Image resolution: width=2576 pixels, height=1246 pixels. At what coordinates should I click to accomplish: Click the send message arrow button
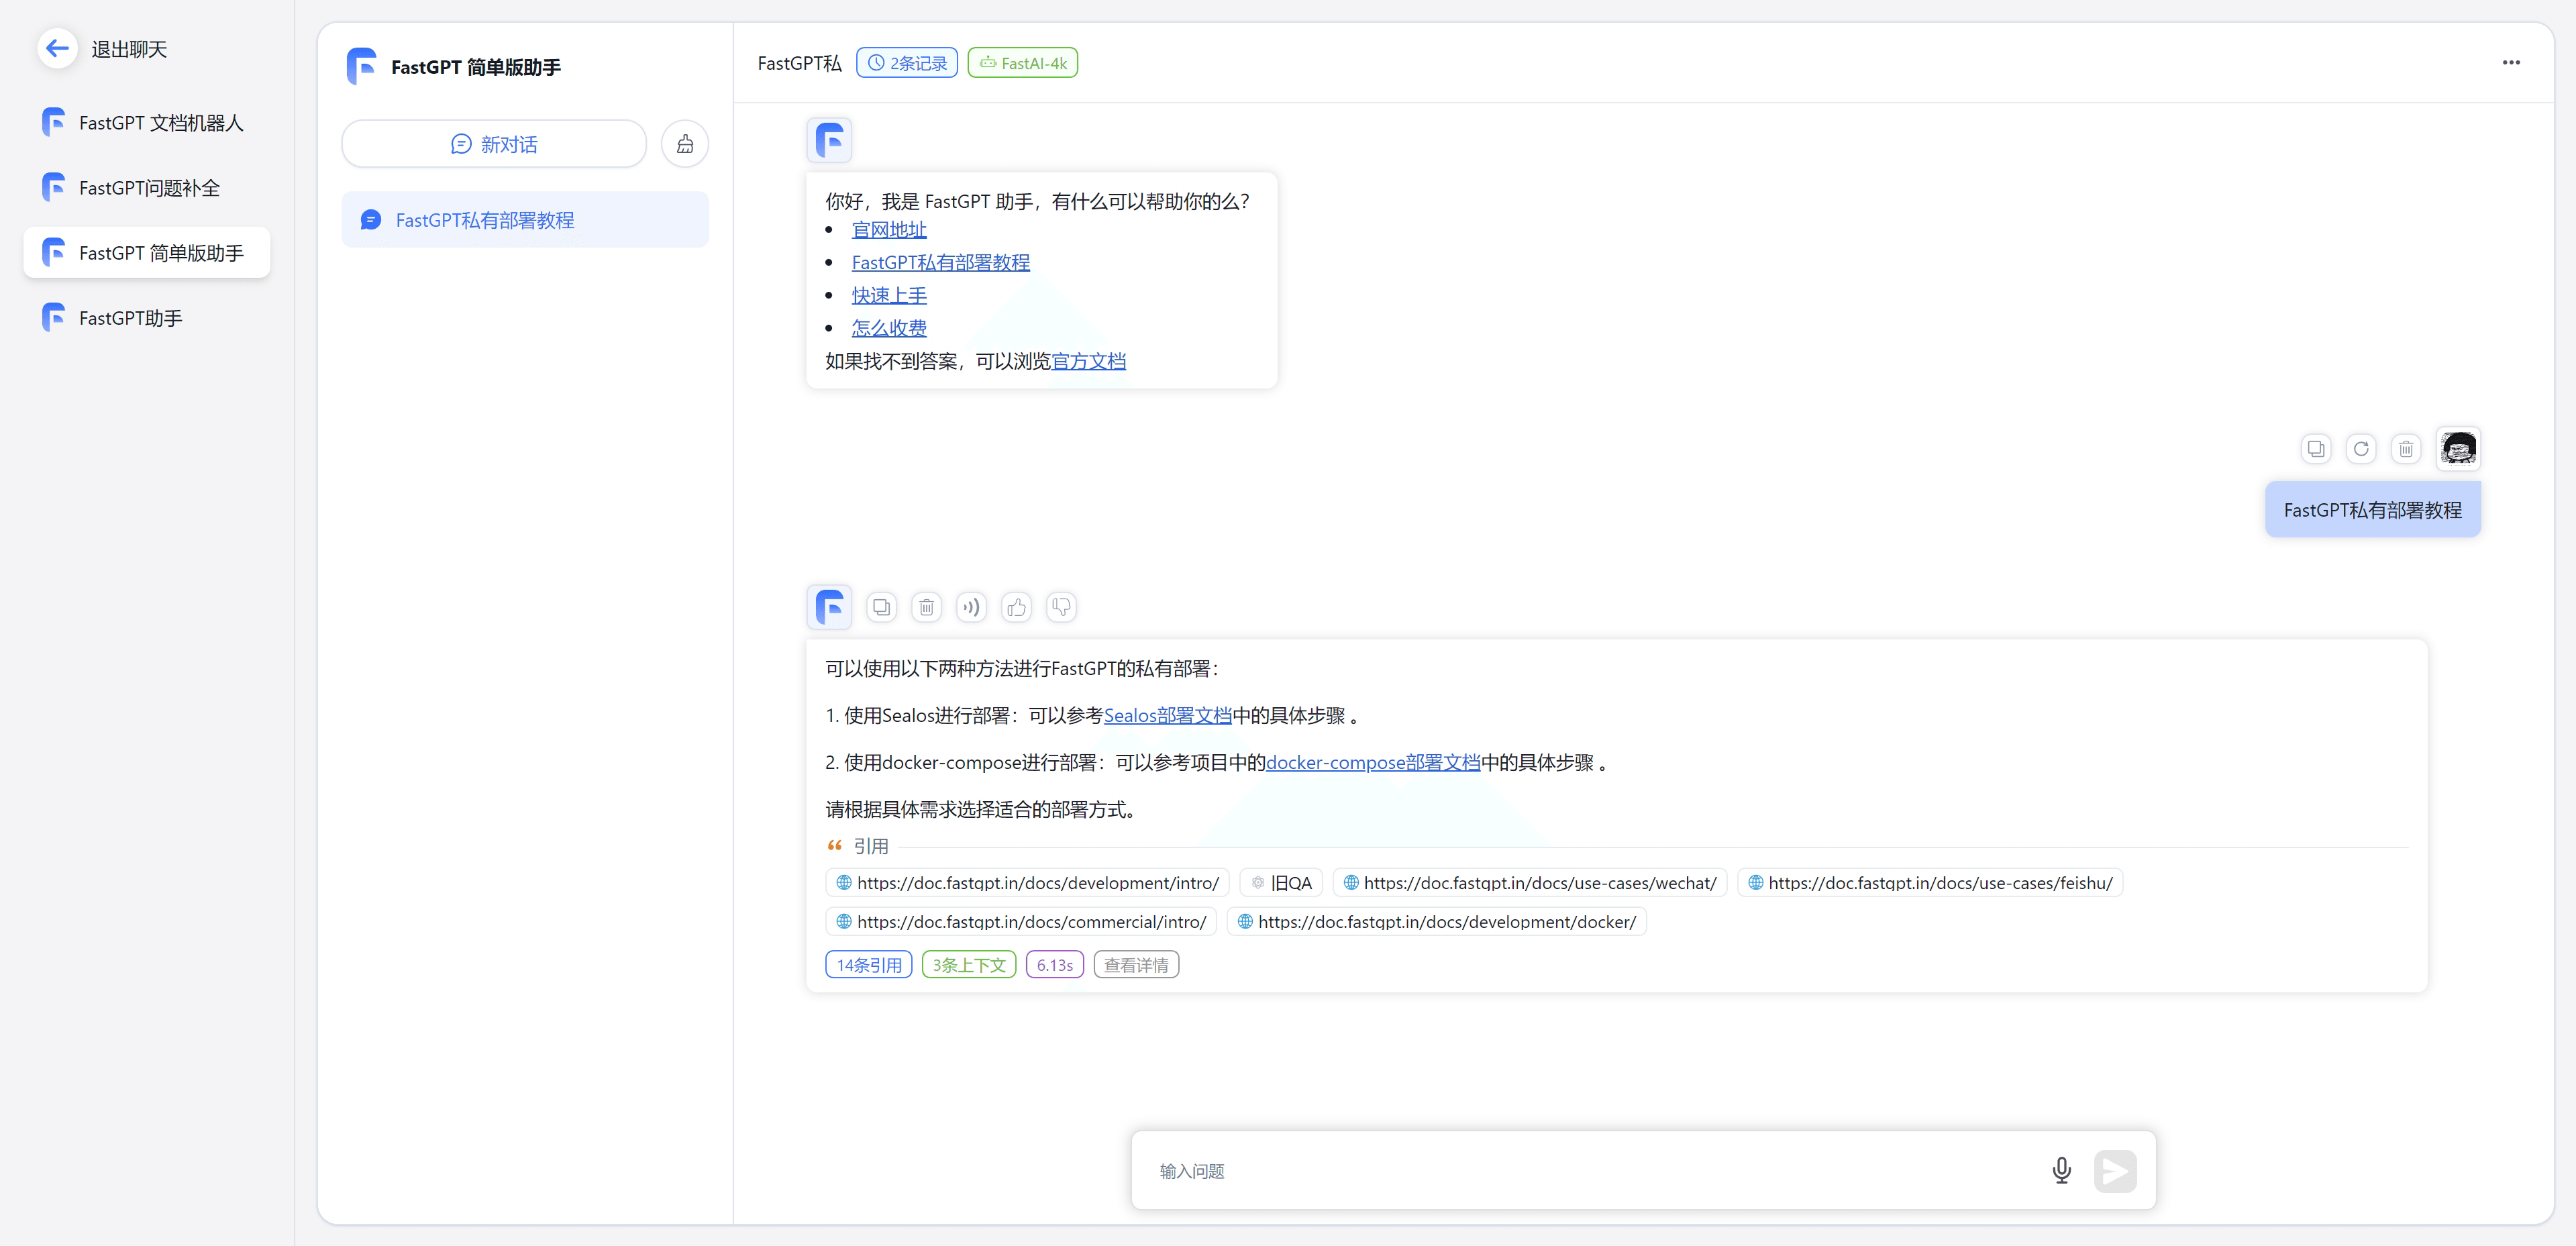click(2115, 1170)
